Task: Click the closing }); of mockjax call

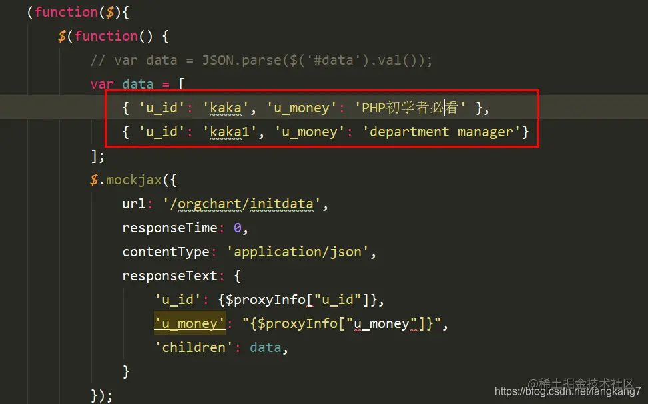Action: click(x=102, y=395)
